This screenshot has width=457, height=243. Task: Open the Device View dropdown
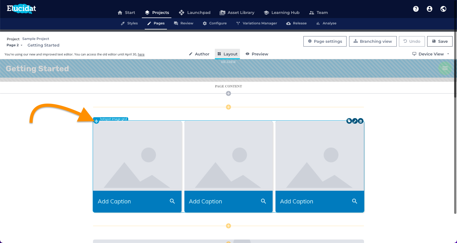coord(431,54)
